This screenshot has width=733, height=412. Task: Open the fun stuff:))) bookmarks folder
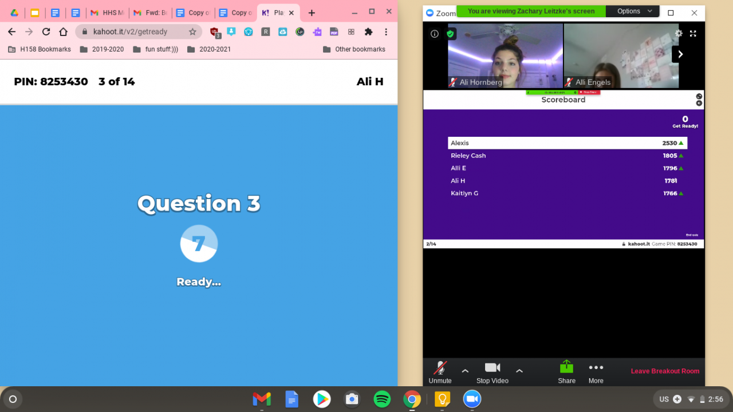click(x=156, y=49)
